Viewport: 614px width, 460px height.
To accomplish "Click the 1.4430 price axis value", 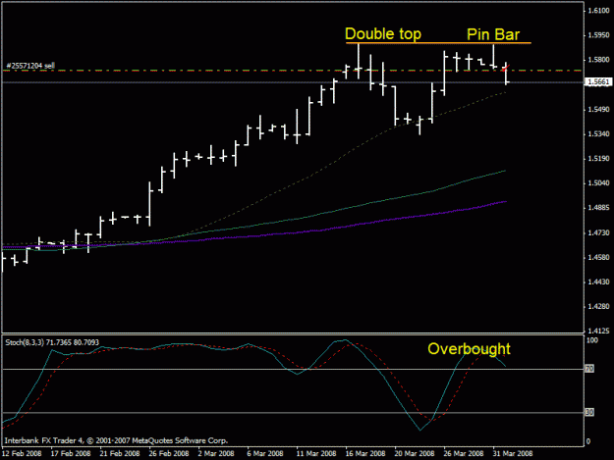I will tap(598, 281).
